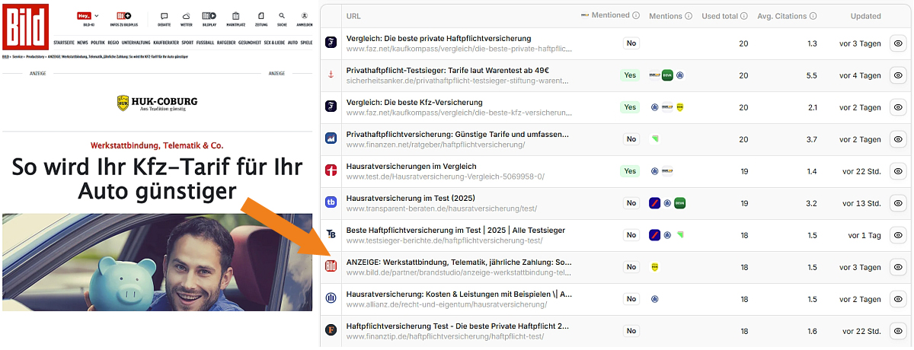This screenshot has width=914, height=350.
Task: Open the Politik navigation item
Action: 97,43
